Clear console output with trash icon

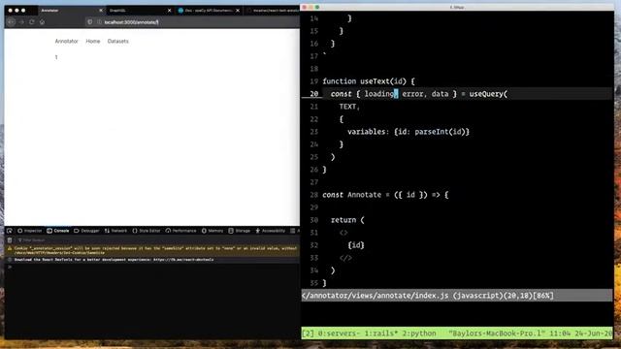tap(10, 240)
